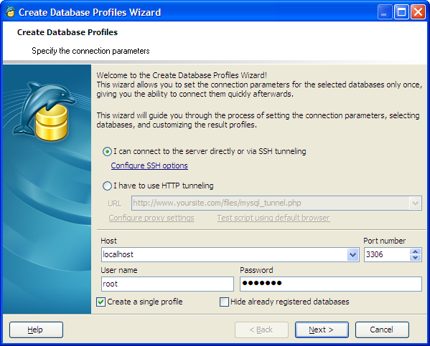This screenshot has height=346, width=430.
Task: Expand the URL dropdown arrow
Action: point(415,203)
